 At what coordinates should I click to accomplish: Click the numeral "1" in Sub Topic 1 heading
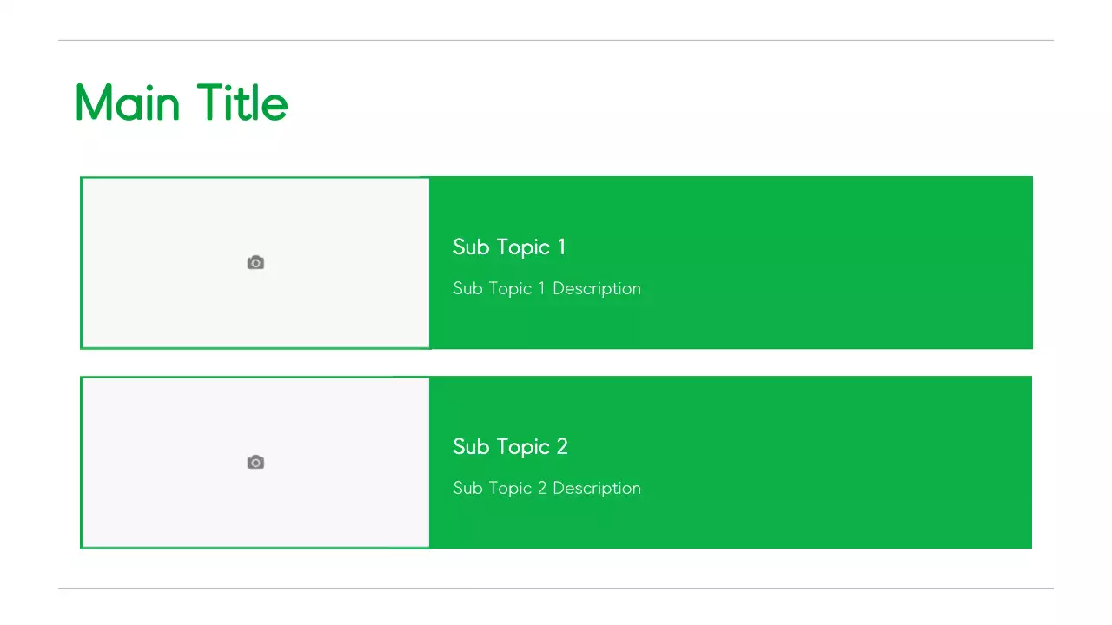click(561, 247)
